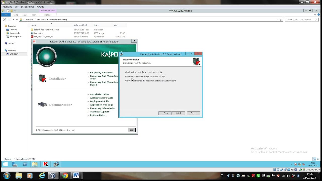Switch to details view layout icon
This screenshot has height=181, width=322.
tap(314, 159)
